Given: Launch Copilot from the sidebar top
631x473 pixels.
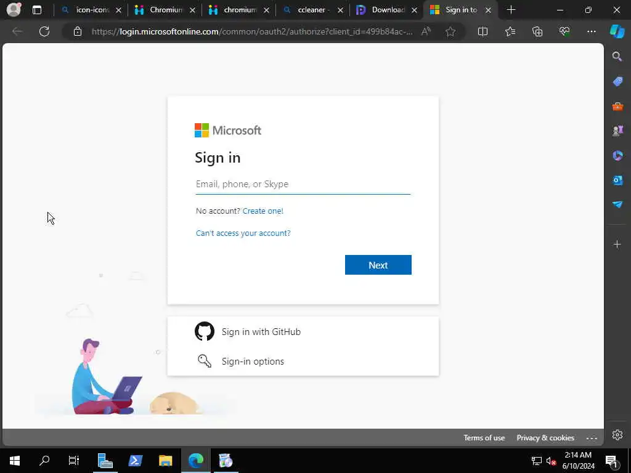Looking at the screenshot, I should point(617,31).
